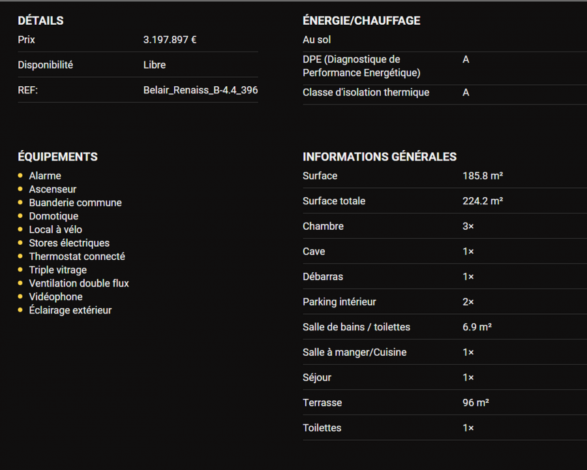Screen dimensions: 587x470
Task: Click the Classe d'isolation thermique label
Action: coord(366,93)
